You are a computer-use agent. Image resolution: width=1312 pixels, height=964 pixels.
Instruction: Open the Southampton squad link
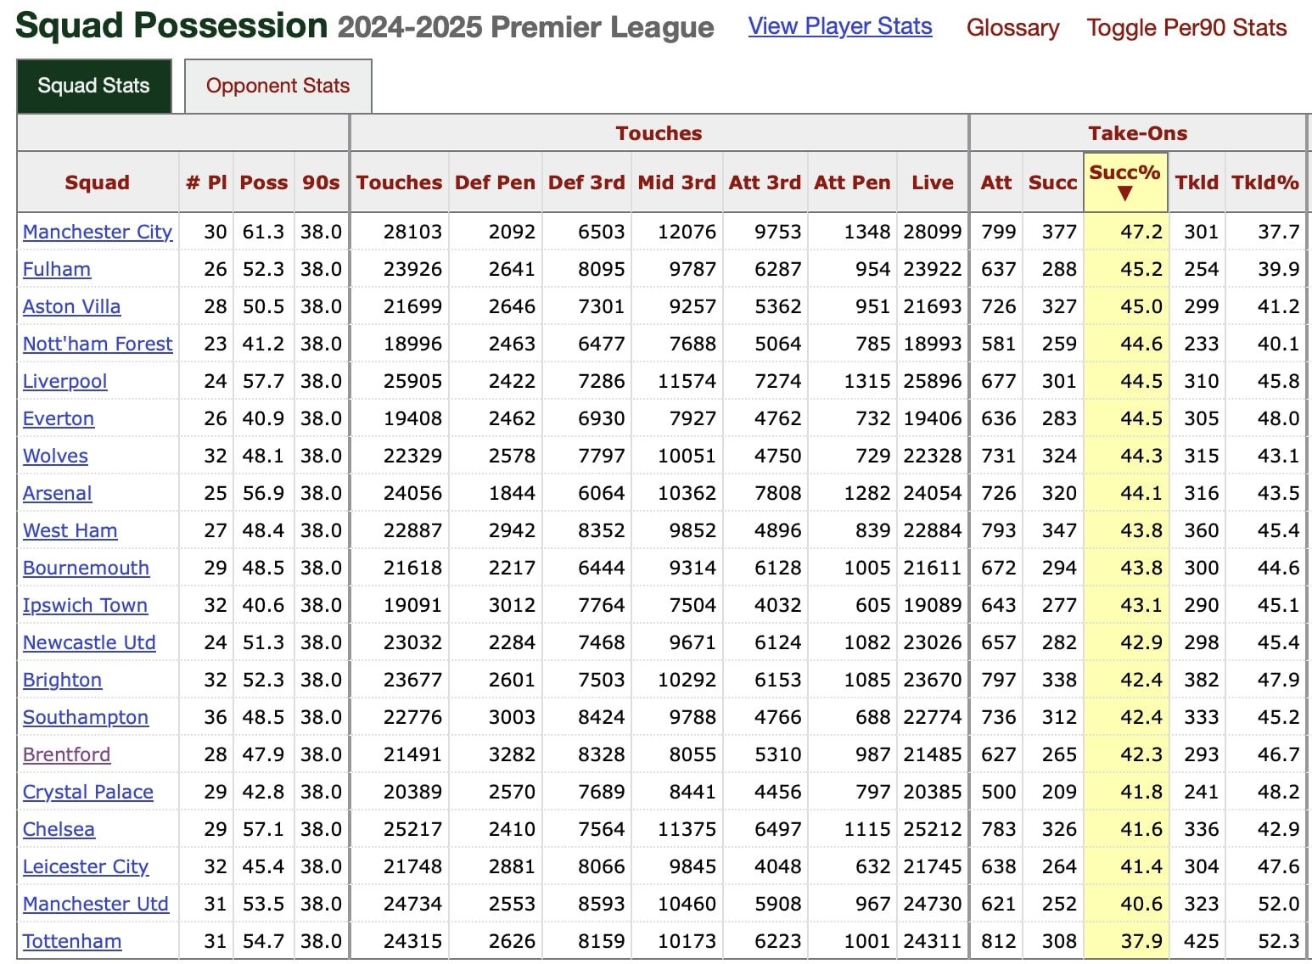[x=86, y=717]
